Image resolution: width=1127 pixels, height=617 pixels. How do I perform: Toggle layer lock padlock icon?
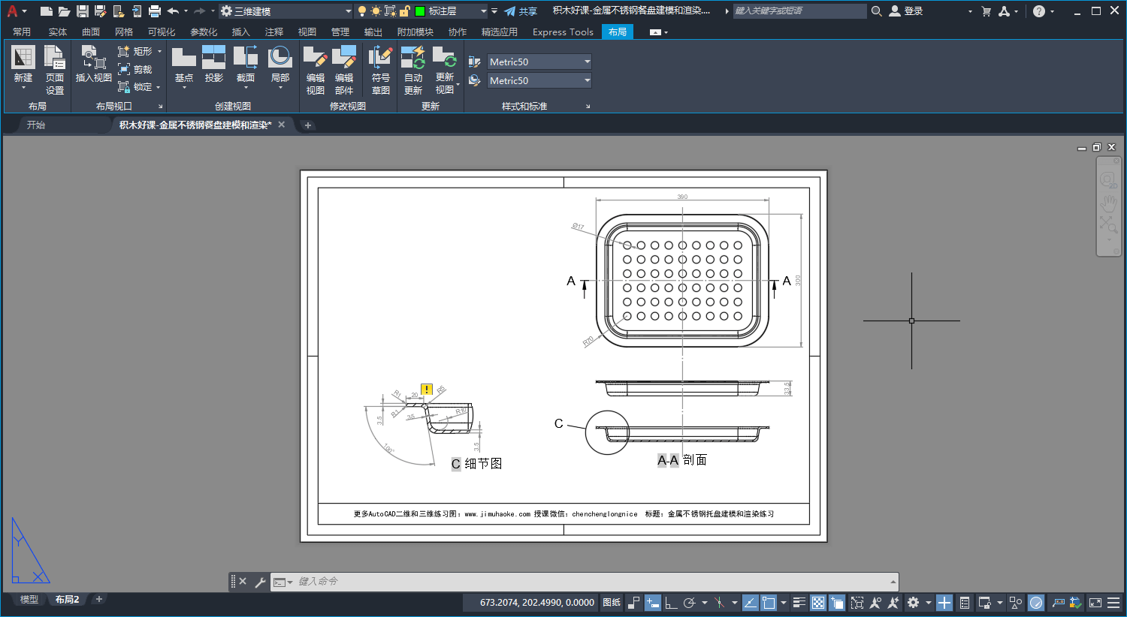tap(405, 11)
